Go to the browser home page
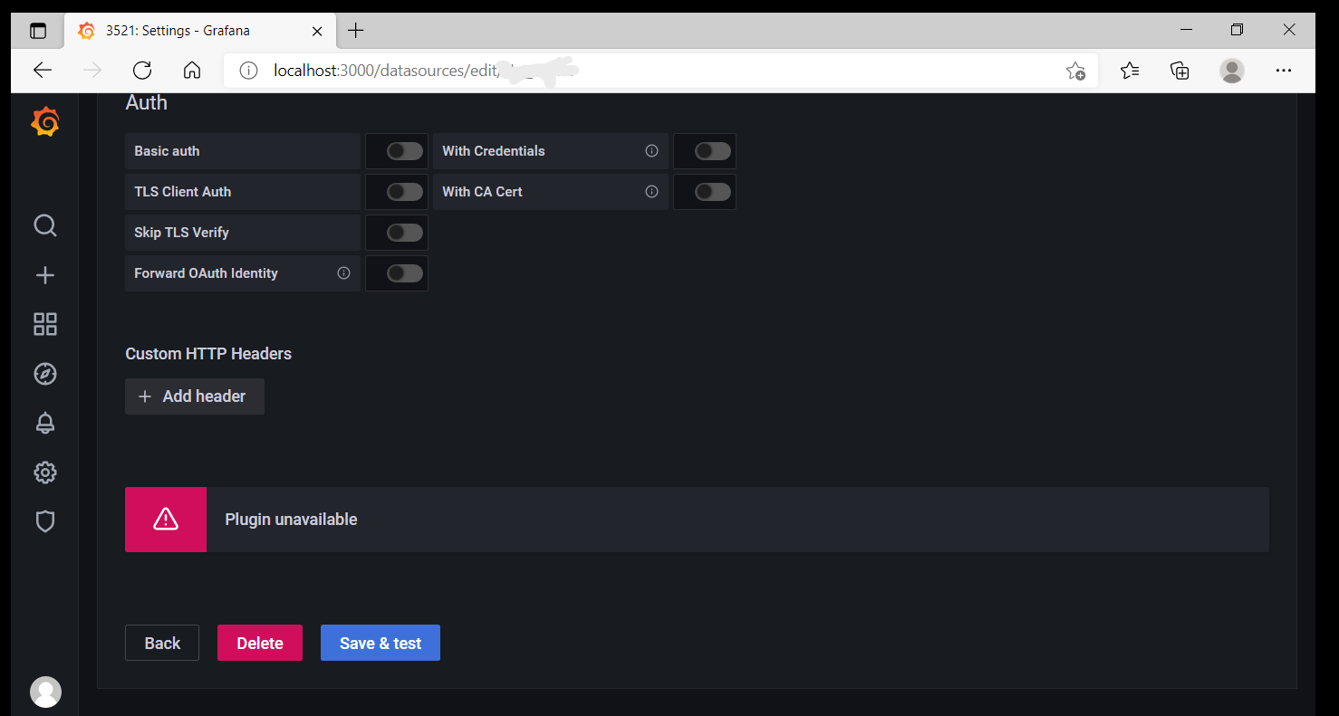Screen dimensions: 1339x716 pos(191,71)
